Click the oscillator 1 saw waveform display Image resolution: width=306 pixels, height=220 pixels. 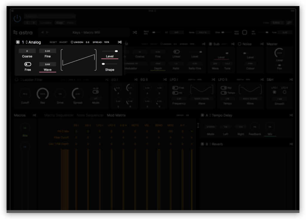click(79, 60)
